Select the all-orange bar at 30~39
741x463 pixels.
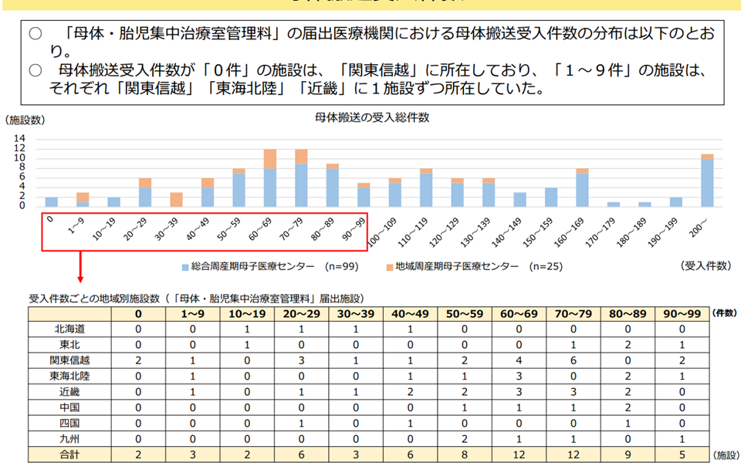point(176,199)
